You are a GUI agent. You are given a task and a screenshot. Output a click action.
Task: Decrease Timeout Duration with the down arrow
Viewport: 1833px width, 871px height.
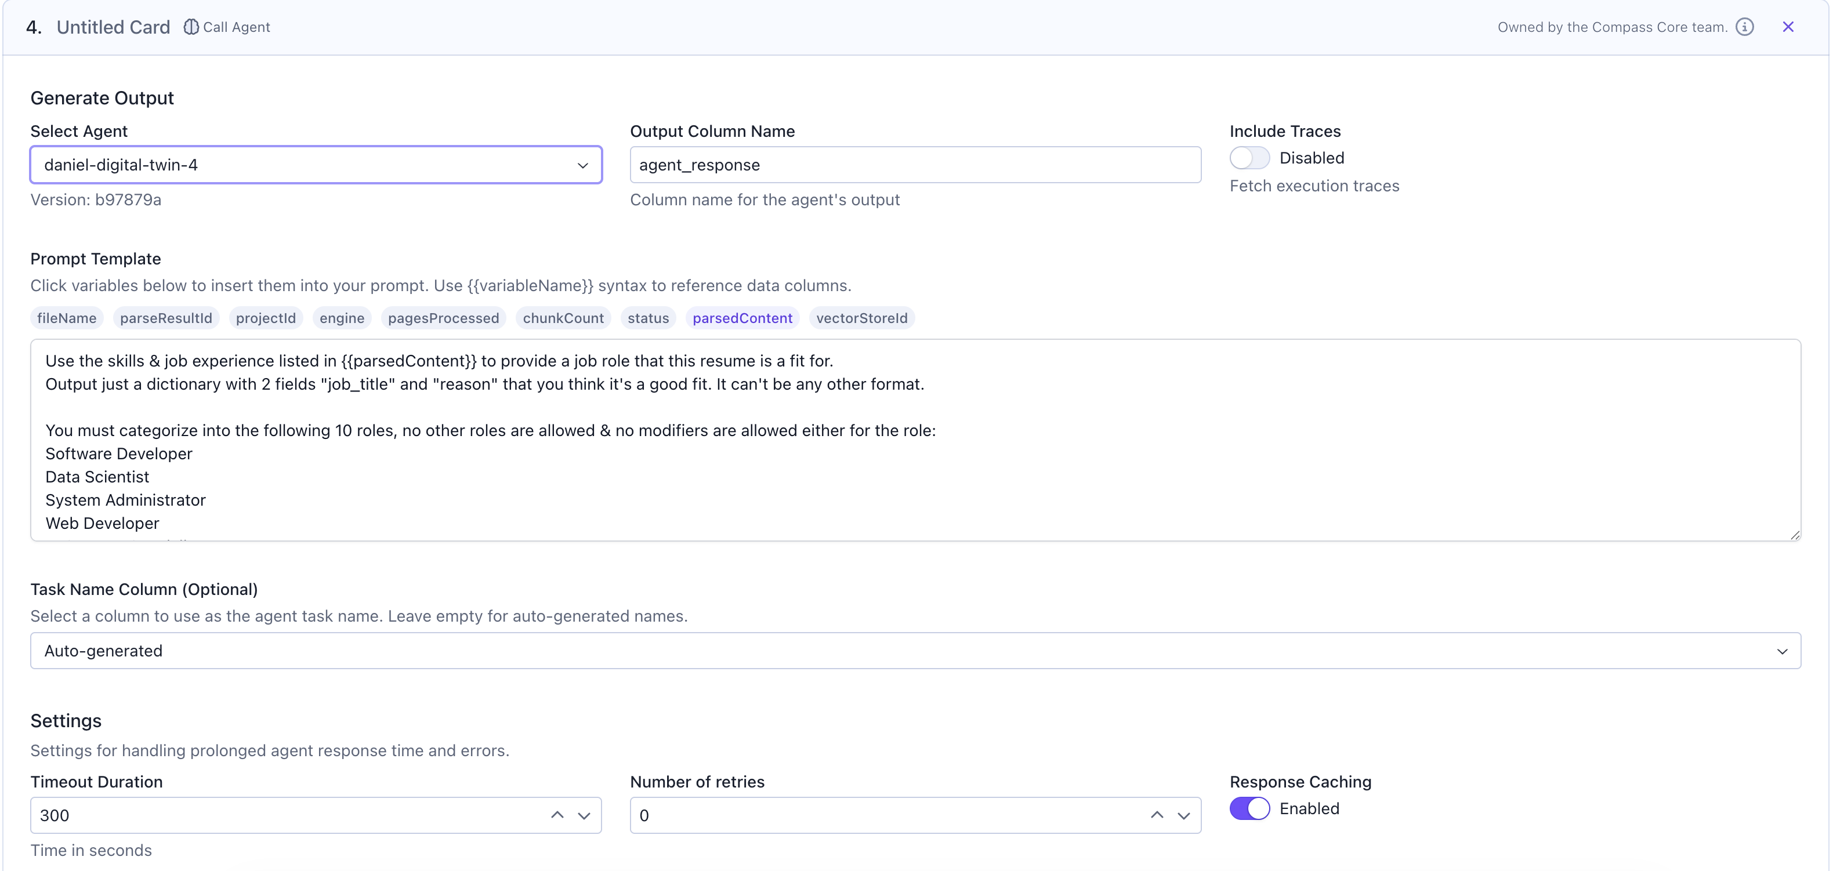pyautogui.click(x=584, y=815)
